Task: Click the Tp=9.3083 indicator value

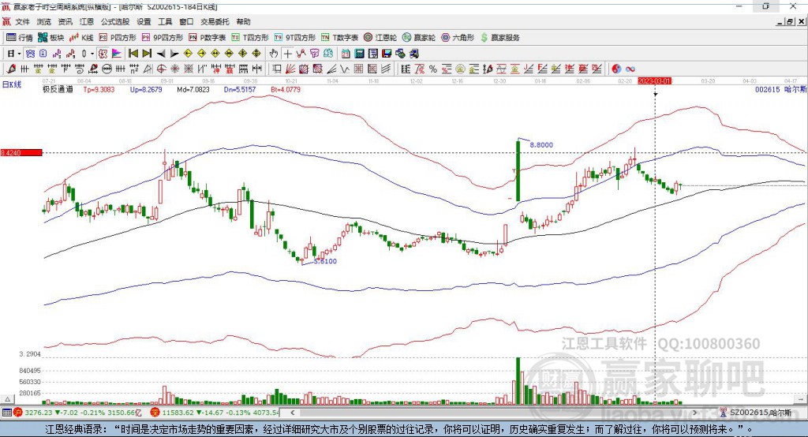Action: (99, 89)
